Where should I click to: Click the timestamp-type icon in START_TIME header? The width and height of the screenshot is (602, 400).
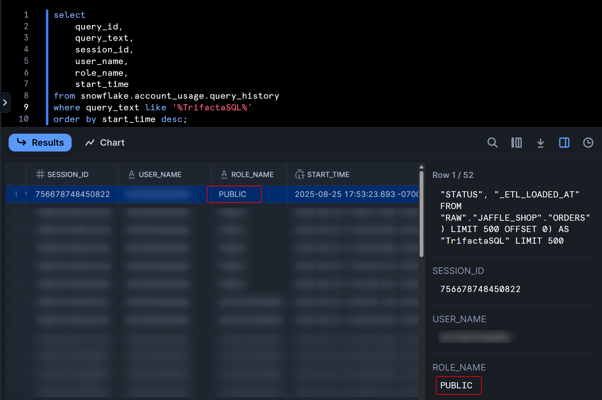(x=300, y=174)
